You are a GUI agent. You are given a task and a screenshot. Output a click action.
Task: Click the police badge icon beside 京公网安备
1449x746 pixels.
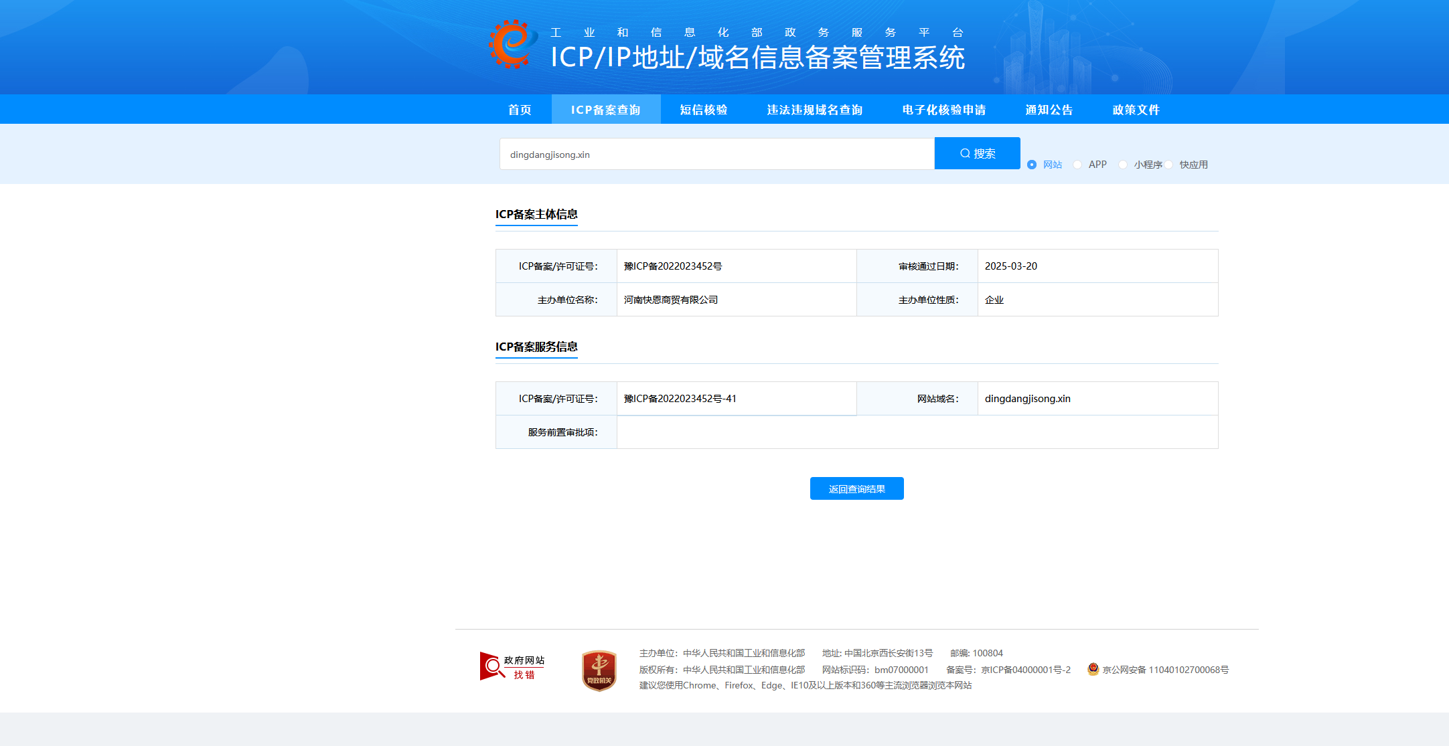pyautogui.click(x=1093, y=669)
